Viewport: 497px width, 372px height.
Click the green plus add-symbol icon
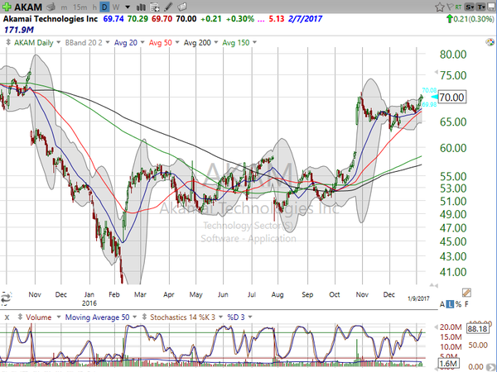pyautogui.click(x=7, y=7)
